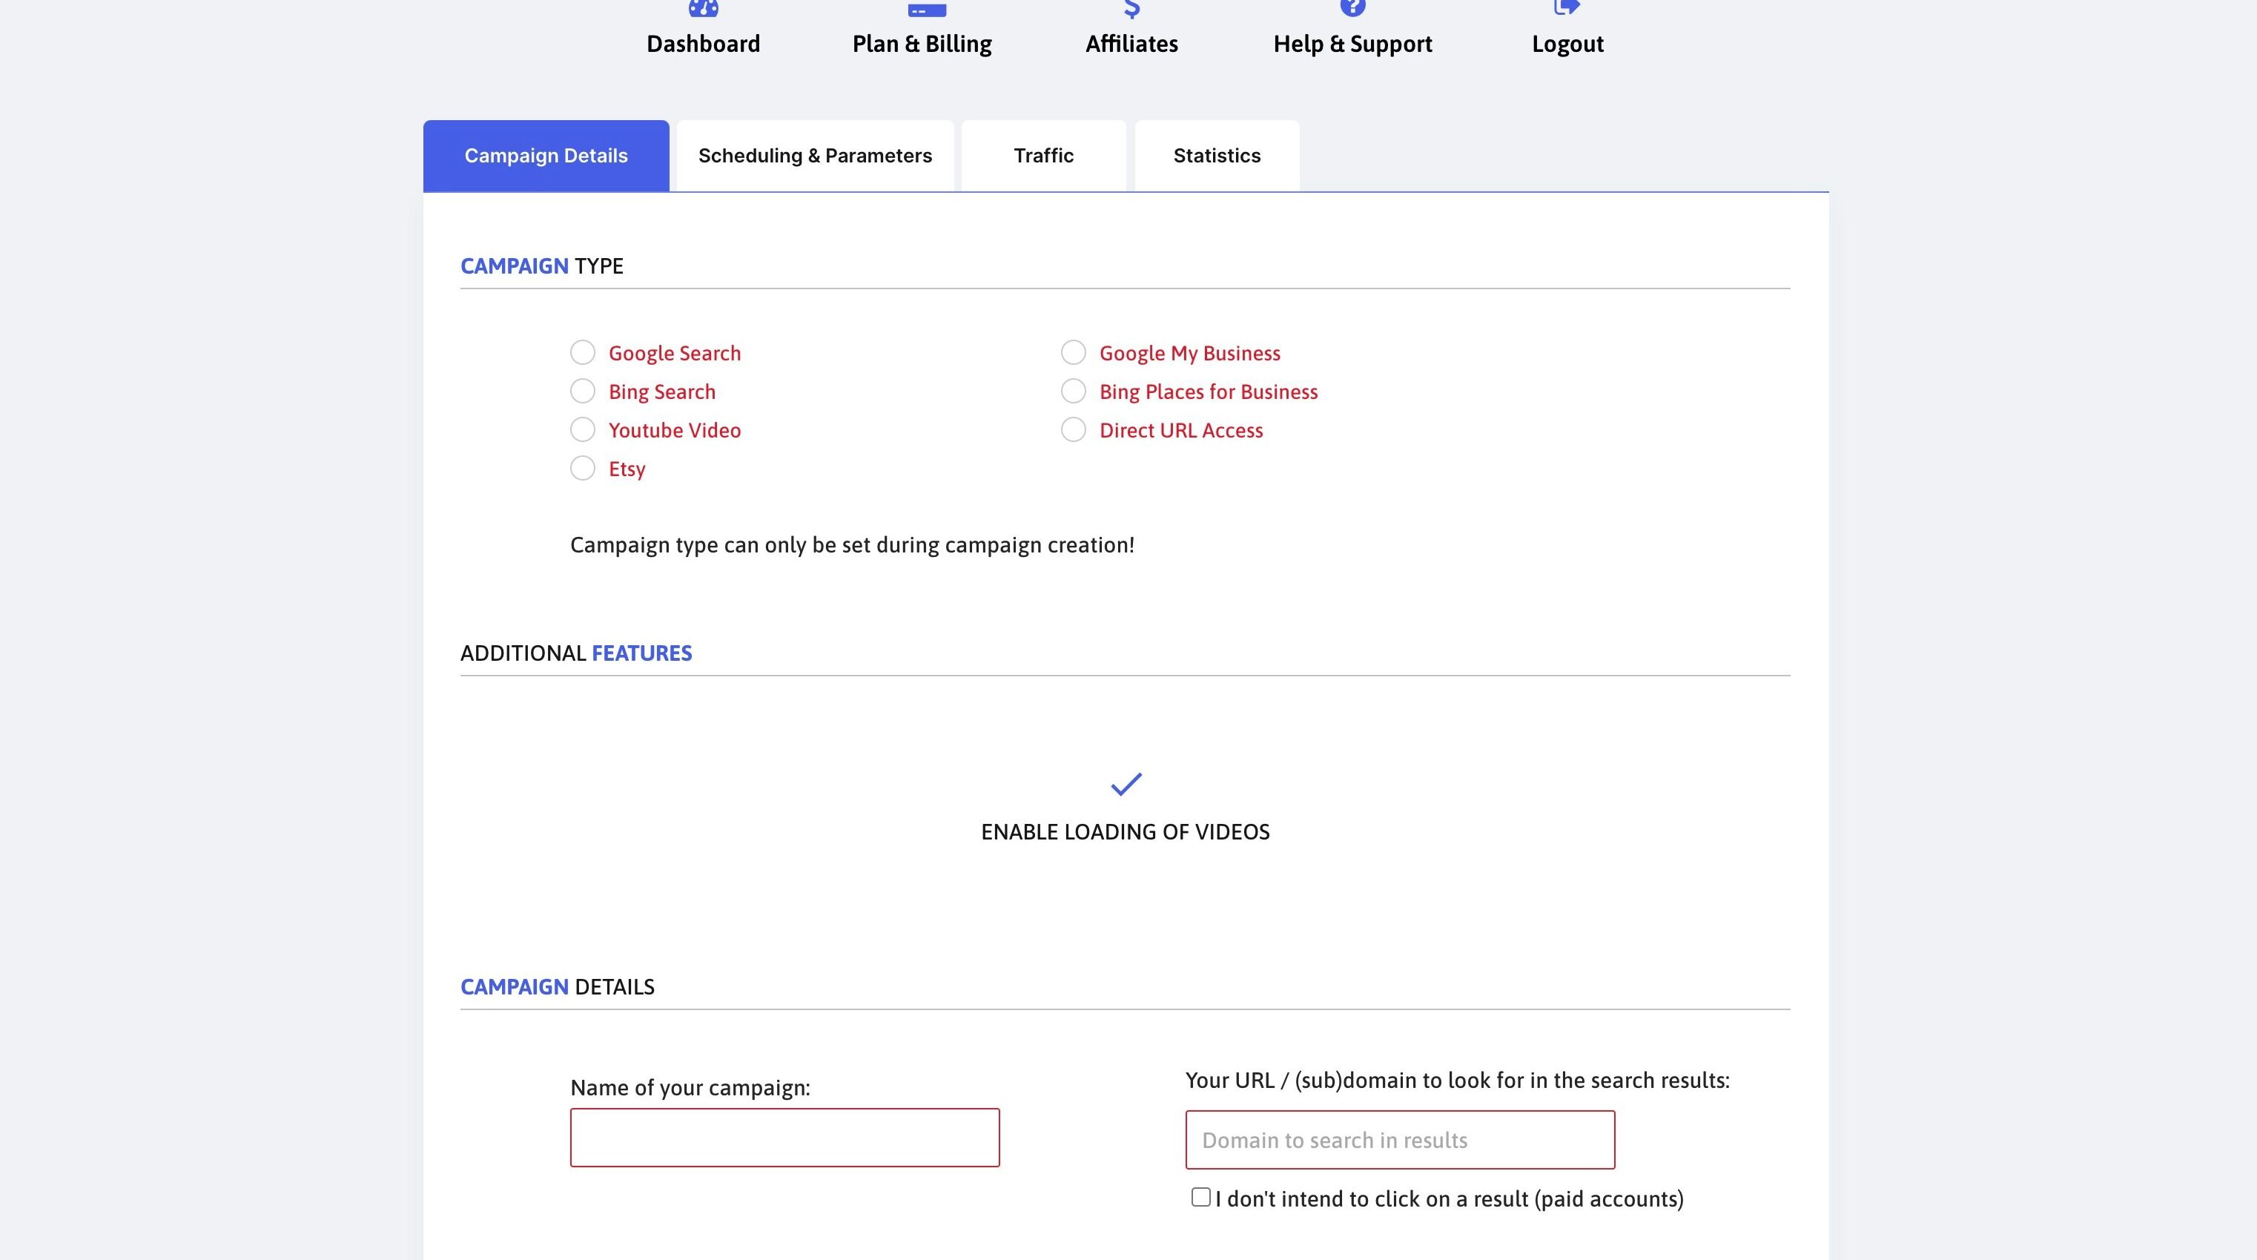
Task: Open Help & Support
Action: tap(1352, 44)
